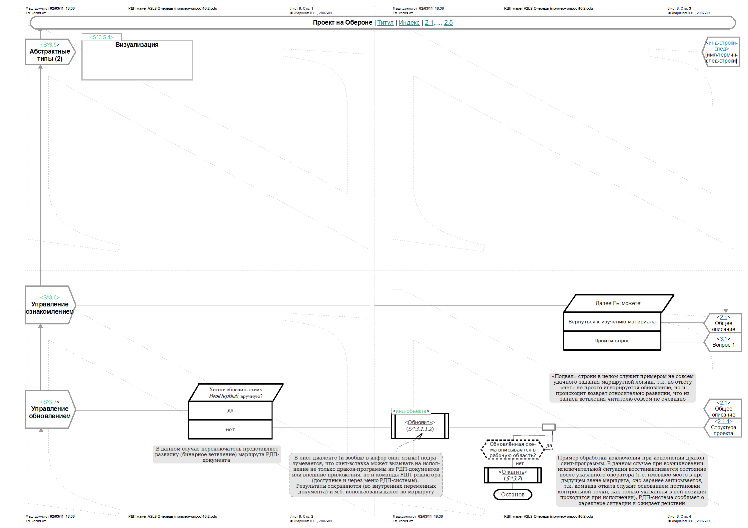Select the dashed 'Обновлённая схема' decision shape
Image resolution: width=748 pixels, height=528 pixels.
[x=512, y=450]
